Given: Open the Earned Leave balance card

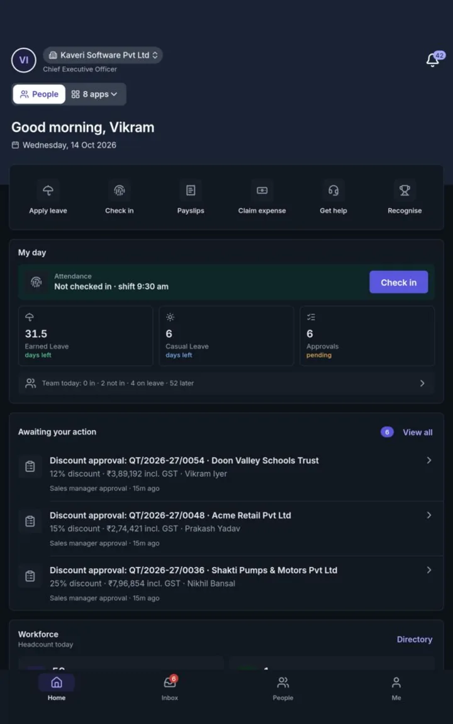Looking at the screenshot, I should (x=86, y=336).
